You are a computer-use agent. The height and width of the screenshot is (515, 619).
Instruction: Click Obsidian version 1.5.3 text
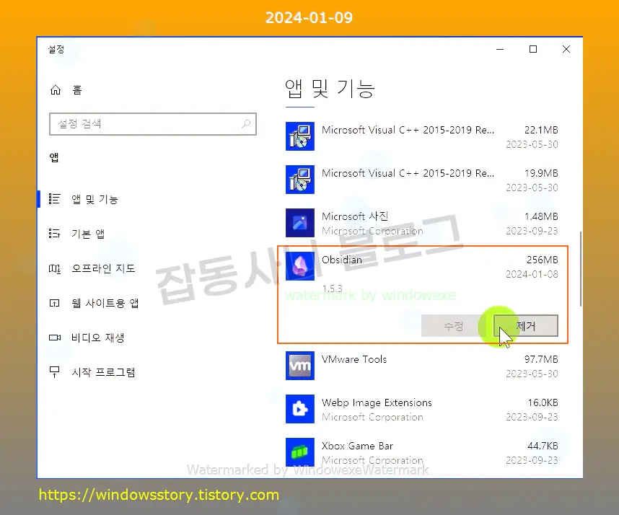[332, 289]
